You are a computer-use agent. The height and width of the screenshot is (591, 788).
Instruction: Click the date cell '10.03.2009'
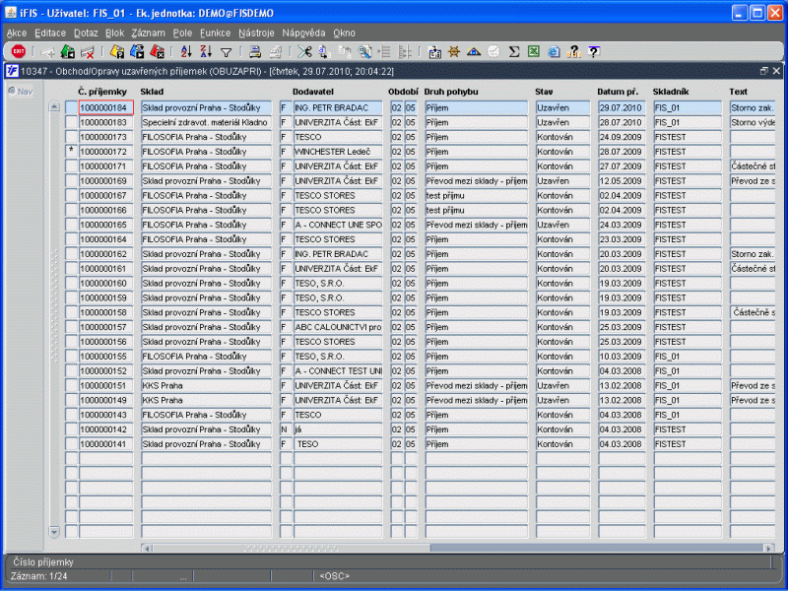(x=622, y=357)
